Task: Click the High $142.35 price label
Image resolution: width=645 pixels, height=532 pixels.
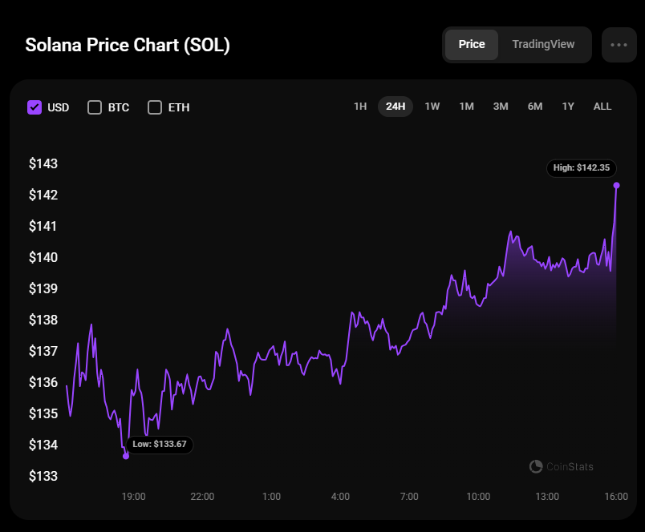Action: pyautogui.click(x=582, y=168)
